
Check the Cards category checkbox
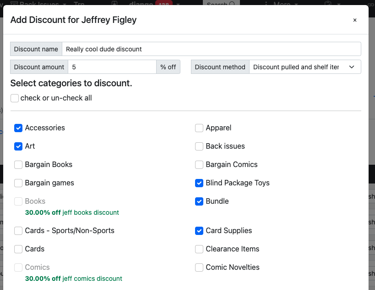(18, 249)
